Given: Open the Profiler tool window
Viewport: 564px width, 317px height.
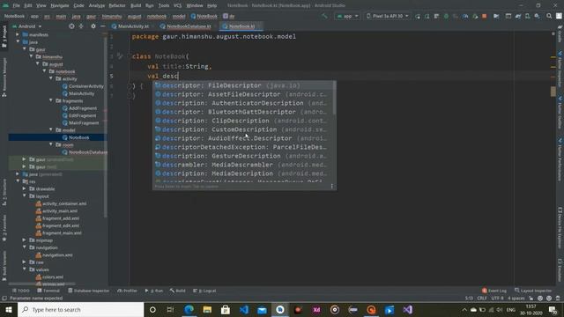Looking at the screenshot, I should [127, 291].
